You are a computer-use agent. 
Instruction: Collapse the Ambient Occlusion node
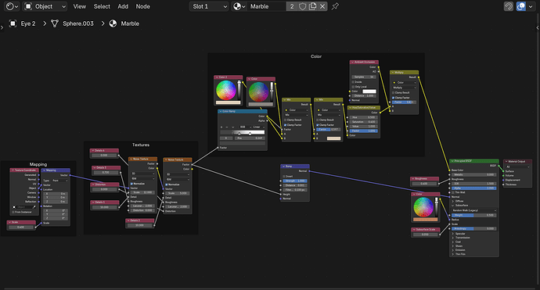click(x=352, y=63)
